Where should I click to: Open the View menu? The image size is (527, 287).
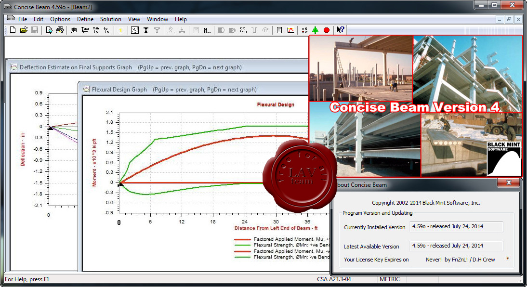tap(134, 19)
